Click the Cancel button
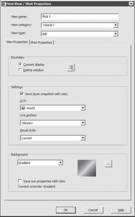 pos(93,210)
